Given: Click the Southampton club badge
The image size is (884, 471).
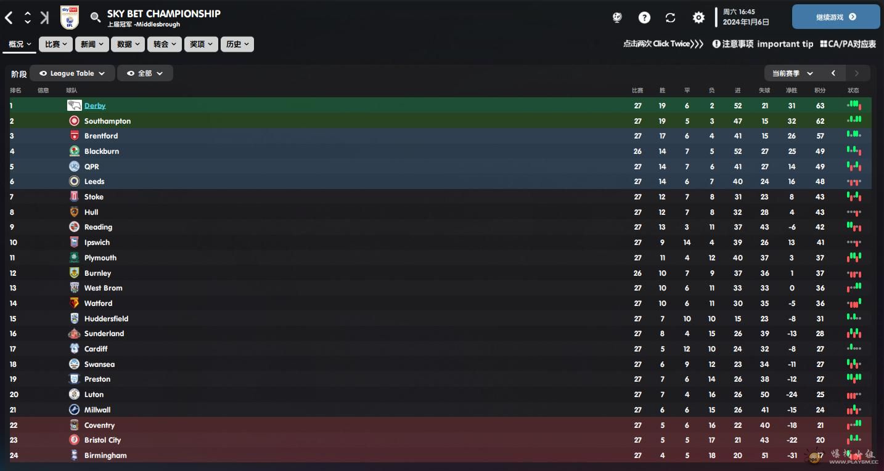Looking at the screenshot, I should (x=74, y=121).
